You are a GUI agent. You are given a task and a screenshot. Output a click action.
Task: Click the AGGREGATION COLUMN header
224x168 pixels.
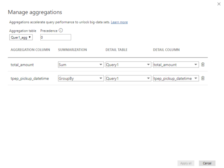(x=30, y=50)
